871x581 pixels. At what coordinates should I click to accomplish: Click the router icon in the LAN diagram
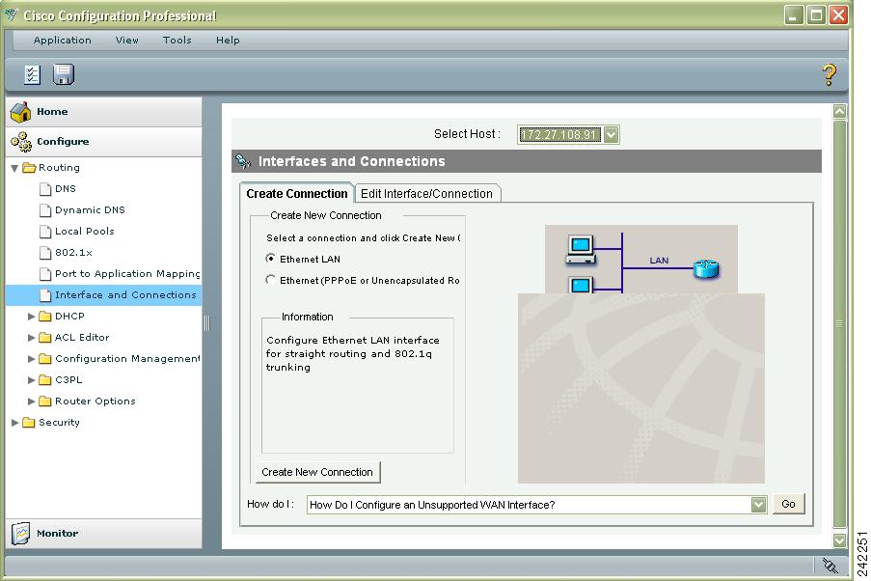click(706, 270)
